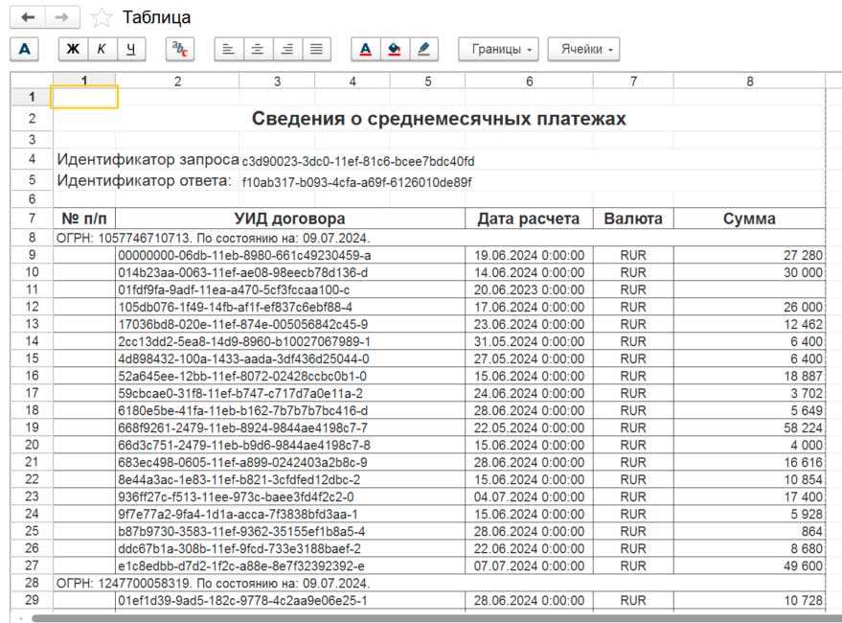Click the Сумма column heading
Image resolution: width=842 pixels, height=623 pixels.
750,219
